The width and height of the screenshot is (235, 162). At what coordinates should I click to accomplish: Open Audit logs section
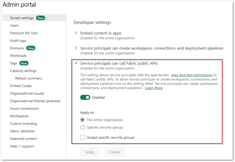click(18, 40)
